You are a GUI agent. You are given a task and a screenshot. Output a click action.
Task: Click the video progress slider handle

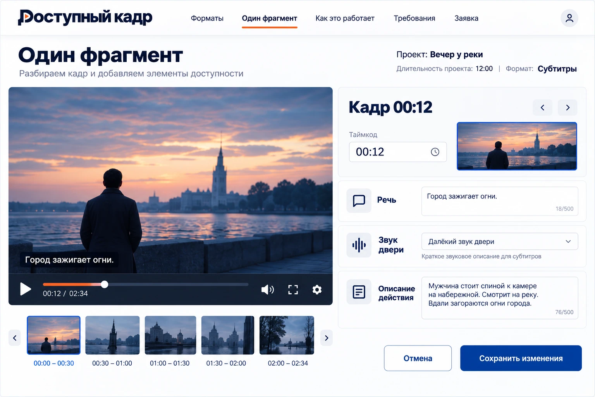(105, 284)
